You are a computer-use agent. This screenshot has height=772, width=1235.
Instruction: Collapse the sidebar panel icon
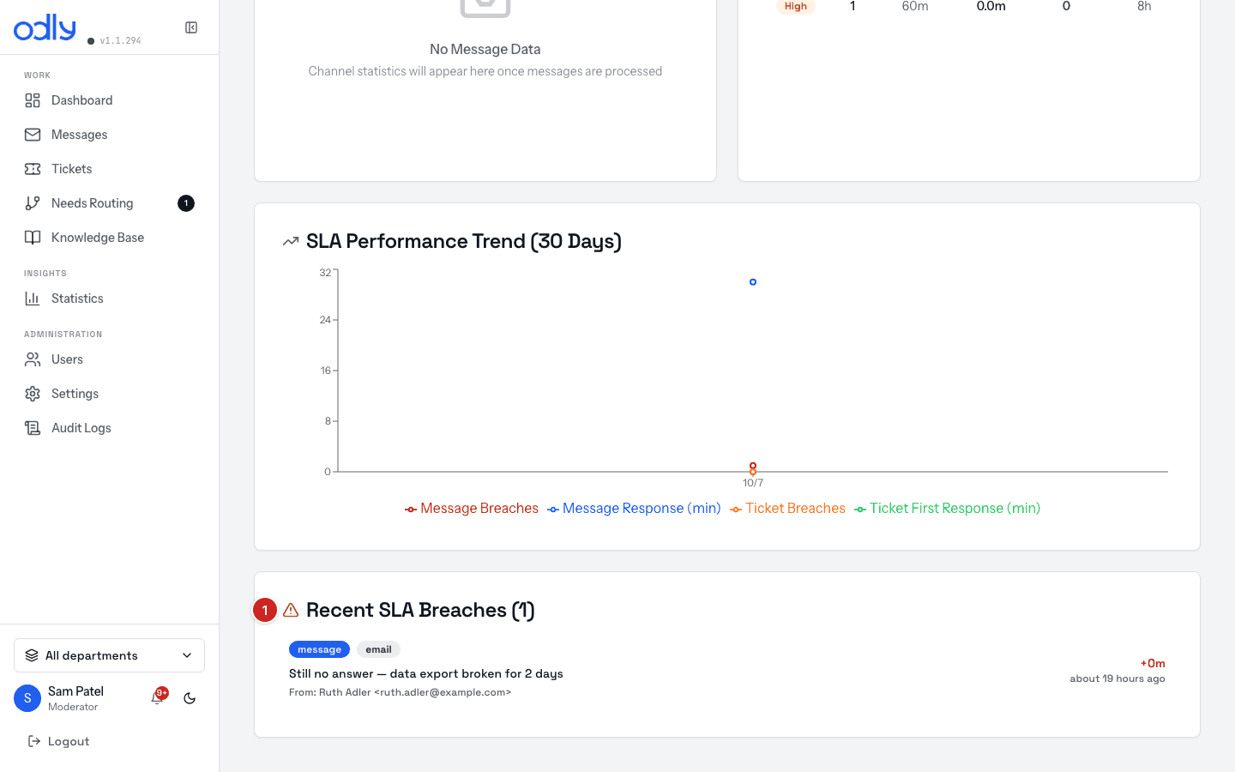(x=191, y=27)
